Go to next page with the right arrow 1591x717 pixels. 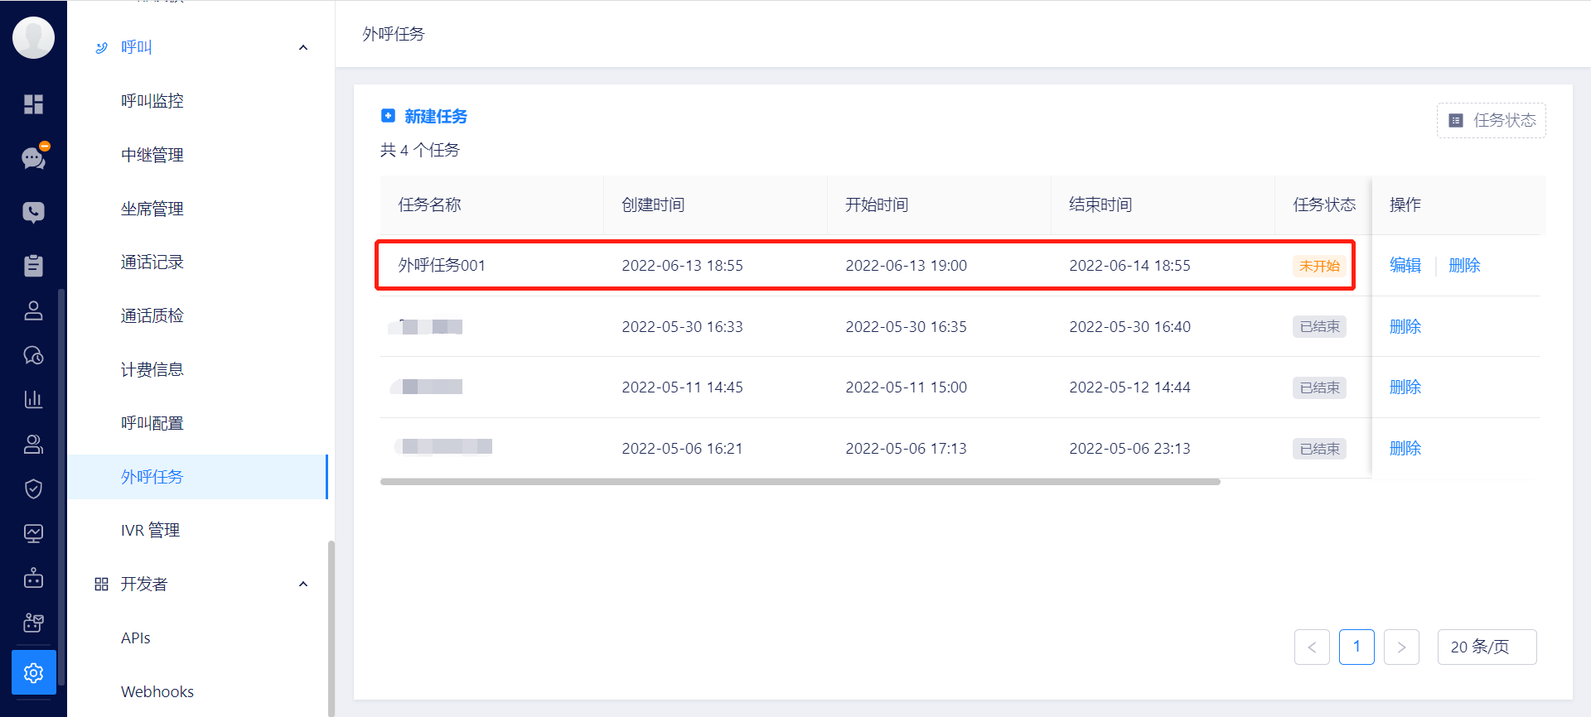1401,647
